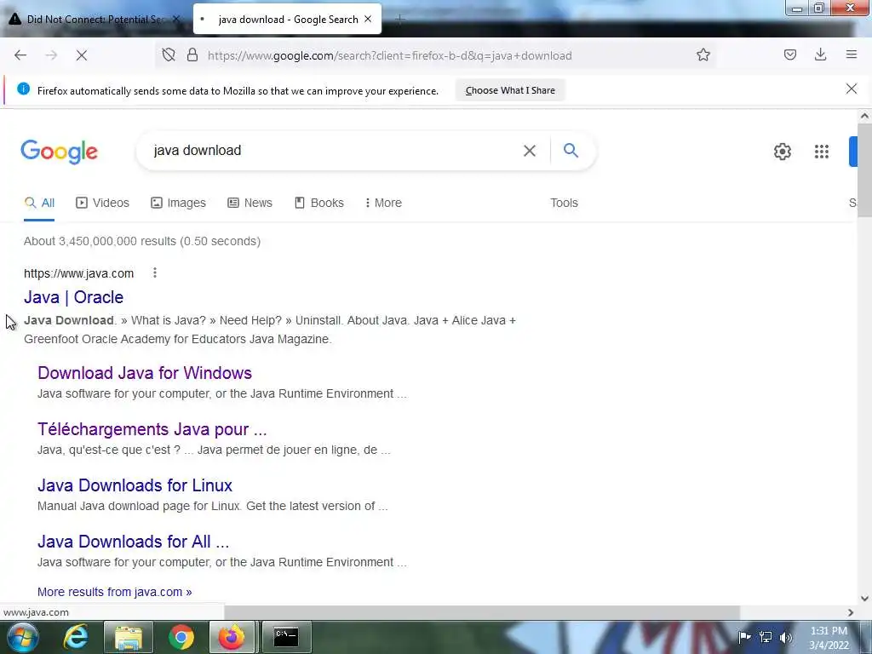Open the Firefox downloads panel
This screenshot has width=872, height=654.
tap(820, 54)
